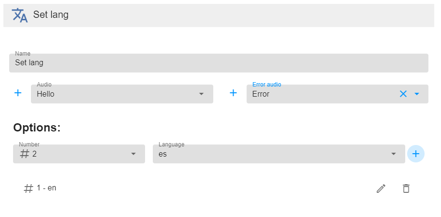This screenshot has width=441, height=217.
Task: Clear the Error audio selection
Action: 403,94
